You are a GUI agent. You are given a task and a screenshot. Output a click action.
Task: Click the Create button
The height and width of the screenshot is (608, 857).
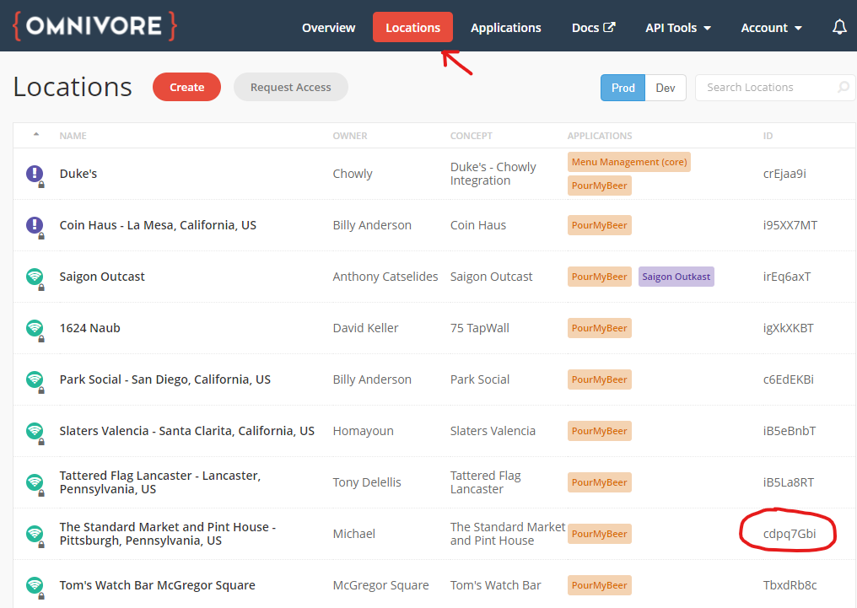[187, 87]
